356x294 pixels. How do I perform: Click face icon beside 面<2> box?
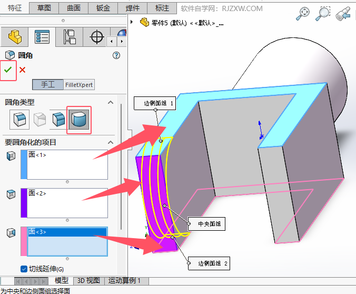click(x=11, y=194)
